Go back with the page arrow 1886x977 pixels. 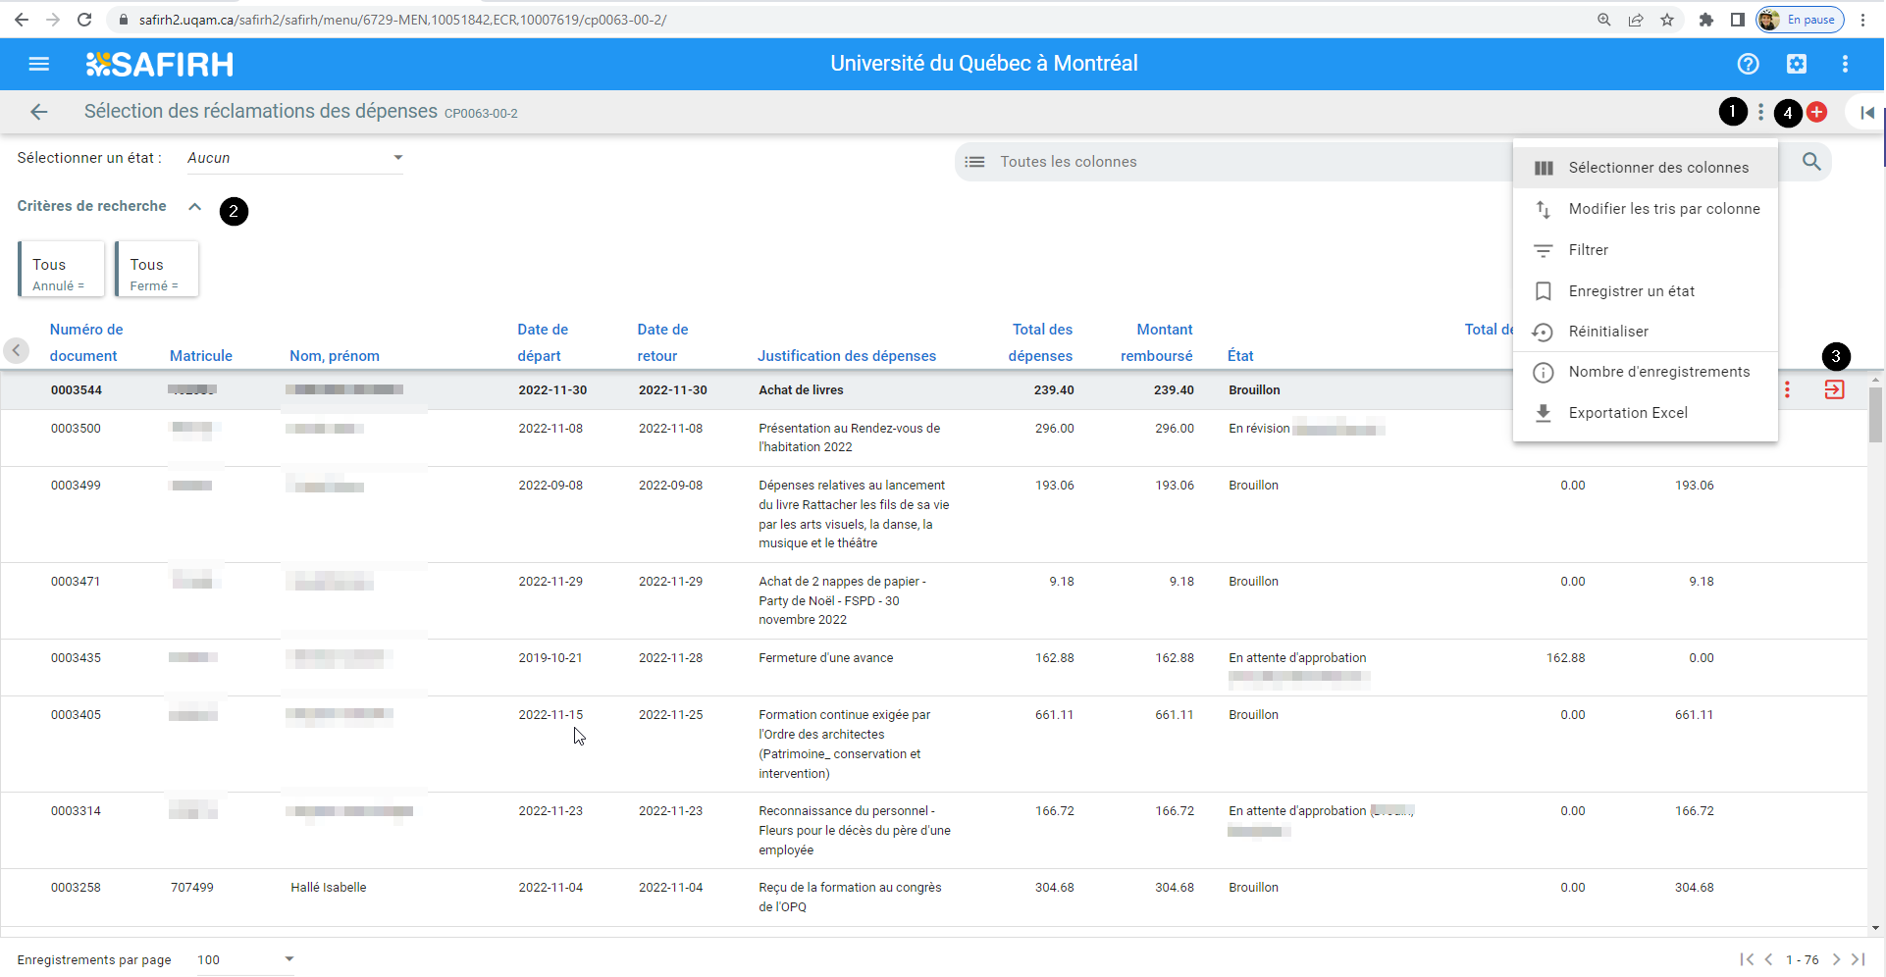pos(39,112)
